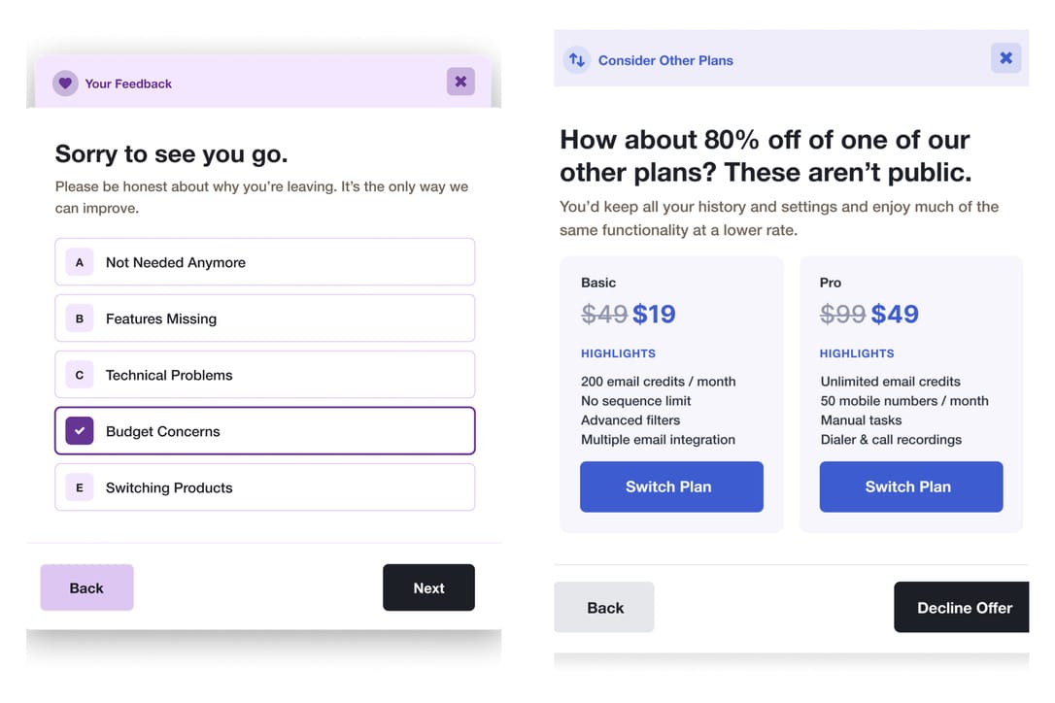1055x703 pixels.
Task: Click the "B" shortcut badge on Features Missing
Action: tap(79, 318)
